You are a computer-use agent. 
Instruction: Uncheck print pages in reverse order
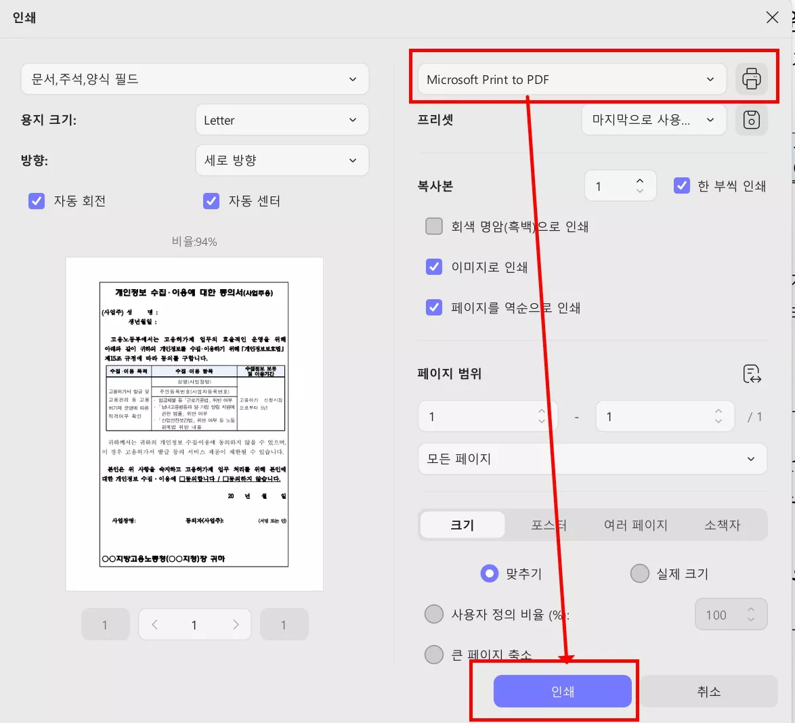433,307
